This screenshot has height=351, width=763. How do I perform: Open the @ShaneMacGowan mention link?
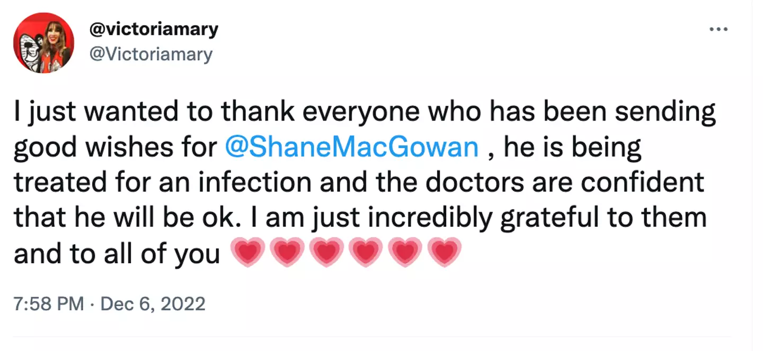(352, 148)
